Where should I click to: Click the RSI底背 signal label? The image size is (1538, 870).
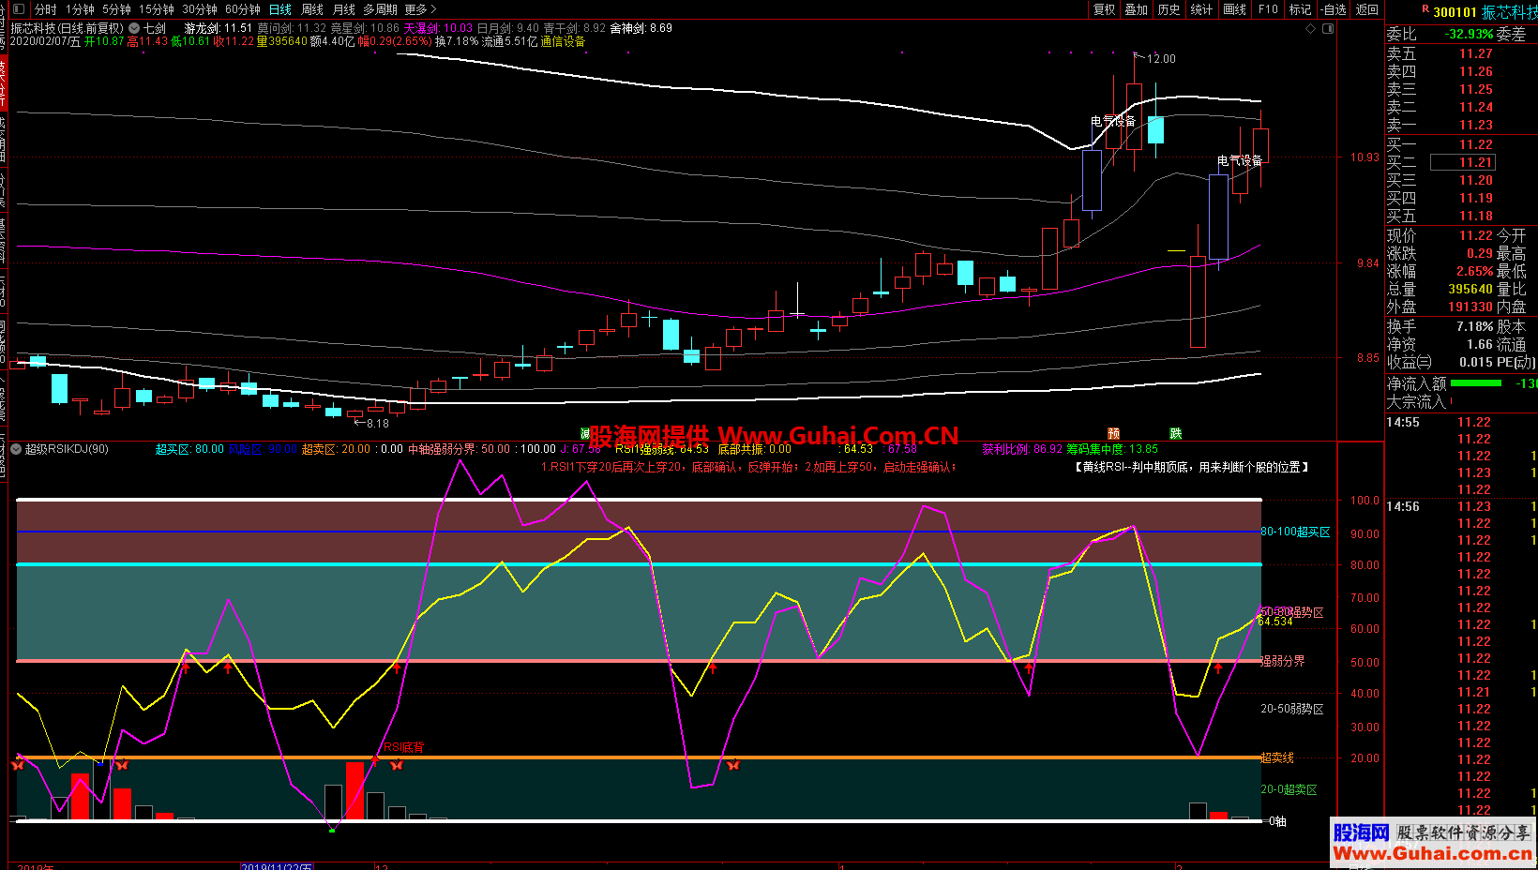(x=403, y=747)
